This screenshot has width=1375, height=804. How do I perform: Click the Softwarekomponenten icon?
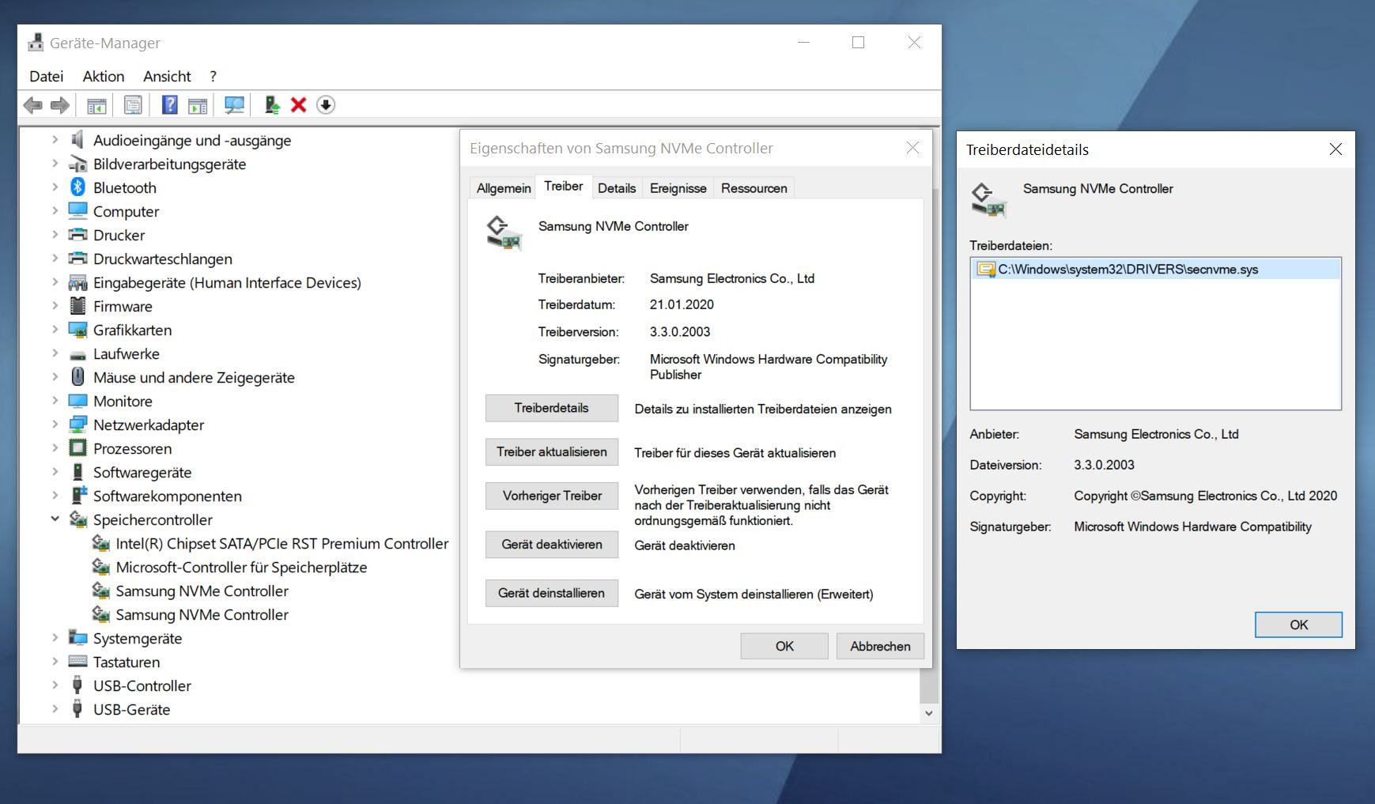click(x=77, y=496)
